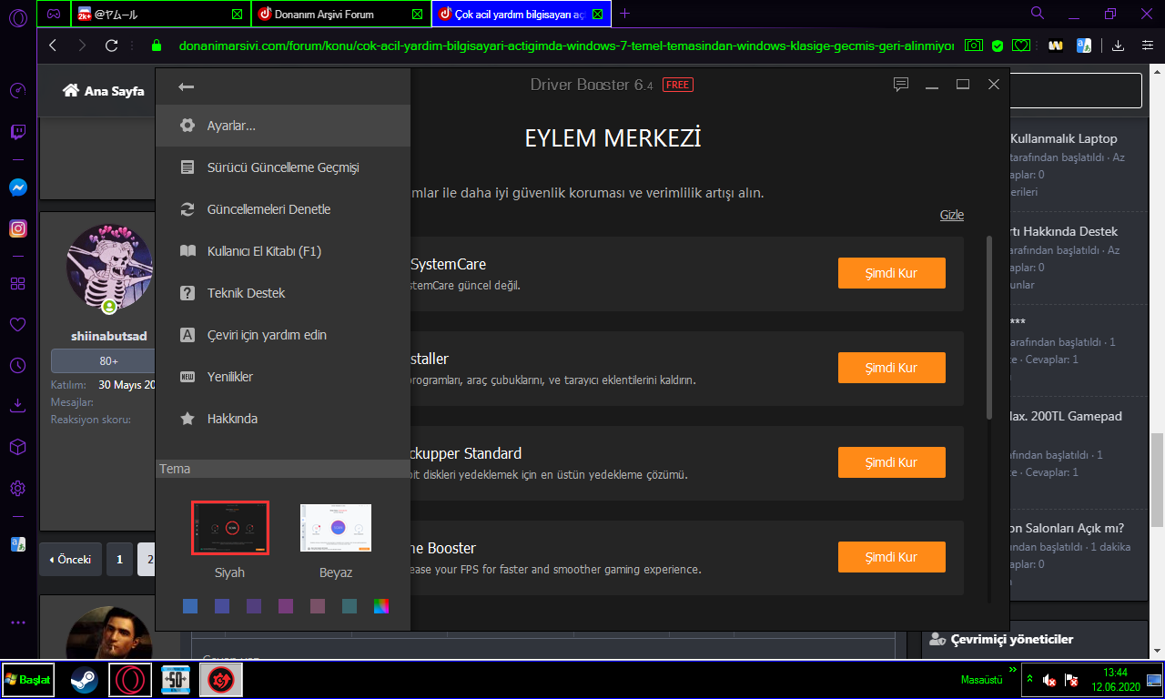Switch to the Çok acil yardım tab
The width and height of the screenshot is (1165, 699).
coord(521,14)
